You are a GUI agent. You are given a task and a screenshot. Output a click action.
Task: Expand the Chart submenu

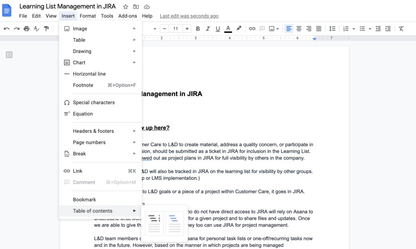100,62
